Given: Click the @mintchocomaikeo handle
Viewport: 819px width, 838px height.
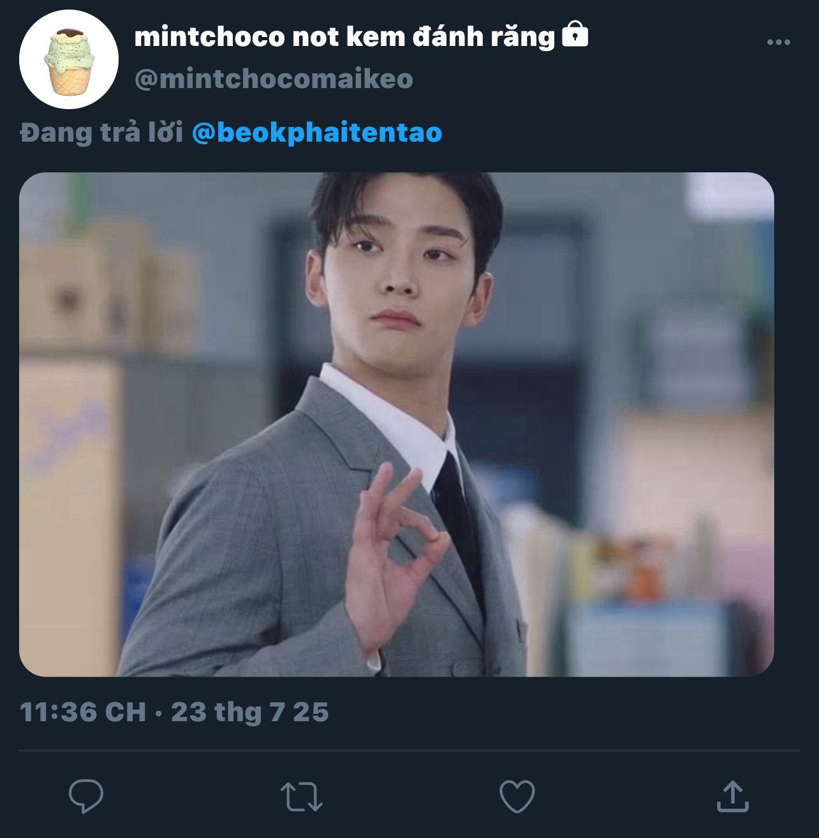Looking at the screenshot, I should pos(274,79).
